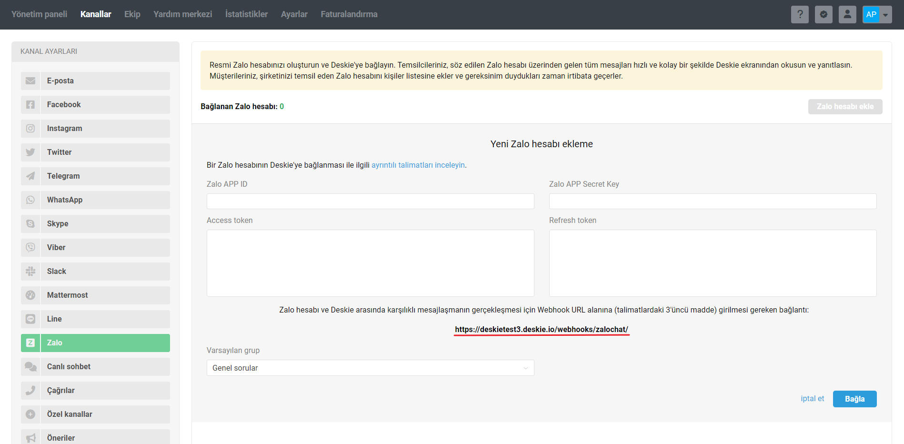Click the Canlı sohbet chat bubbles icon
The width and height of the screenshot is (904, 444).
[30, 367]
